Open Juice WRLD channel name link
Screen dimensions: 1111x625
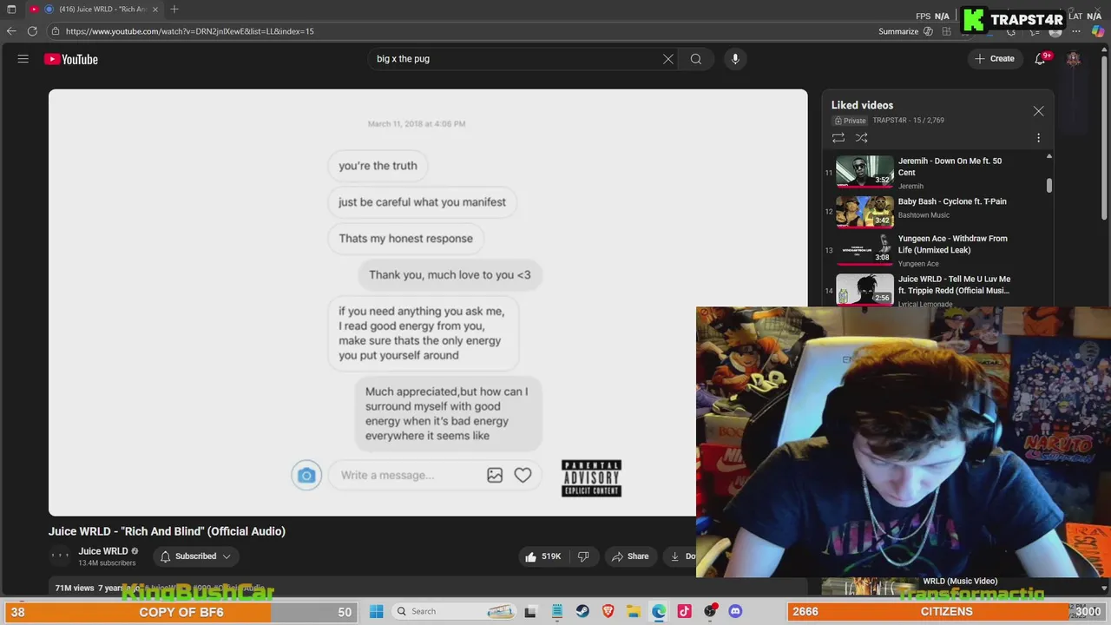pyautogui.click(x=102, y=551)
